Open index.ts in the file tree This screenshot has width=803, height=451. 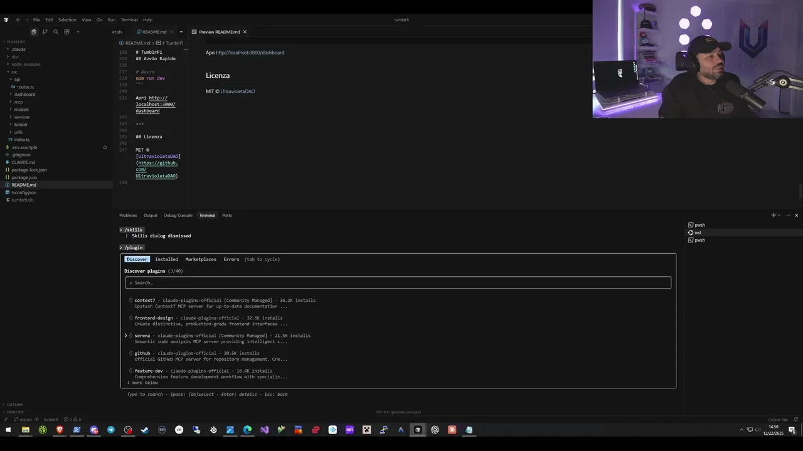click(x=22, y=140)
